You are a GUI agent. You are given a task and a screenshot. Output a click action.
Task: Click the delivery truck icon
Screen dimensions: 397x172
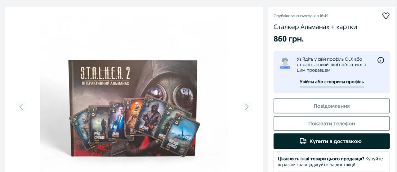(303, 141)
